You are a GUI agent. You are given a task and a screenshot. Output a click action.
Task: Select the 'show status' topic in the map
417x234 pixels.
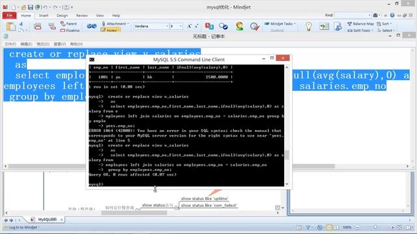click(x=158, y=205)
